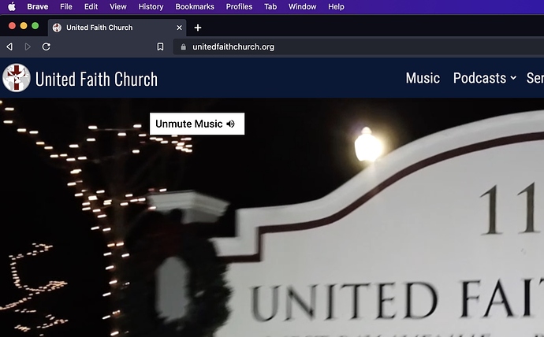Click the red close window button

pyautogui.click(x=12, y=26)
